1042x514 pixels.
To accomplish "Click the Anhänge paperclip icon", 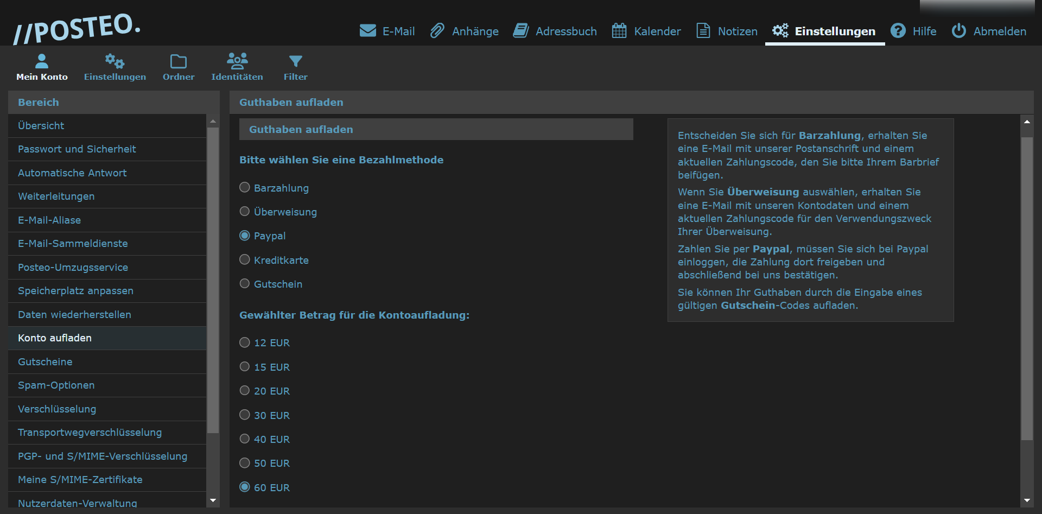I will (437, 31).
